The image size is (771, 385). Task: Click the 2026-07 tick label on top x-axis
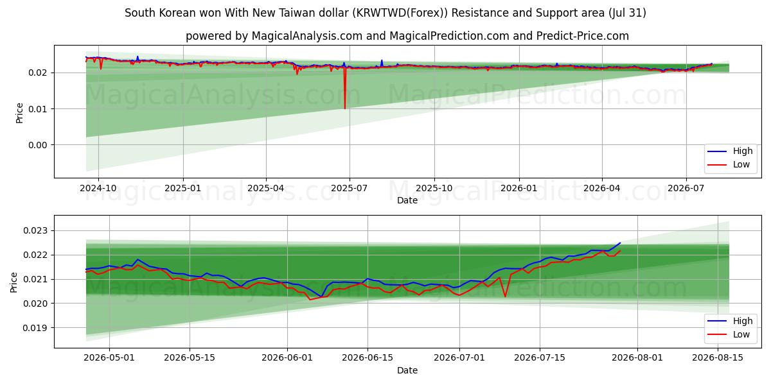pyautogui.click(x=686, y=188)
